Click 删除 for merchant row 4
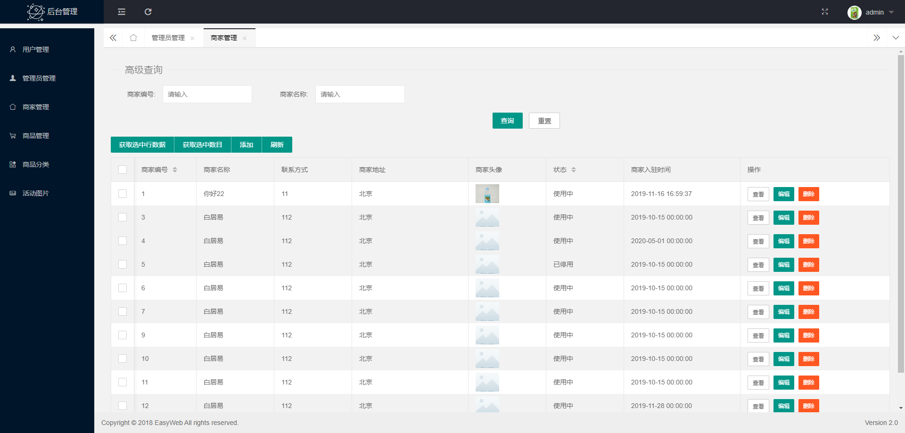Viewport: 905px width, 433px height. coord(809,241)
